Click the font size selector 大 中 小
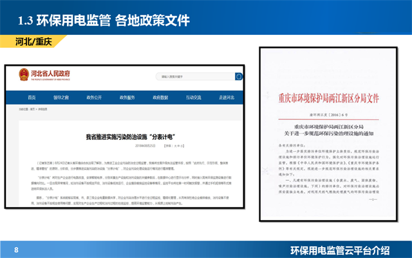 [x=174, y=146]
